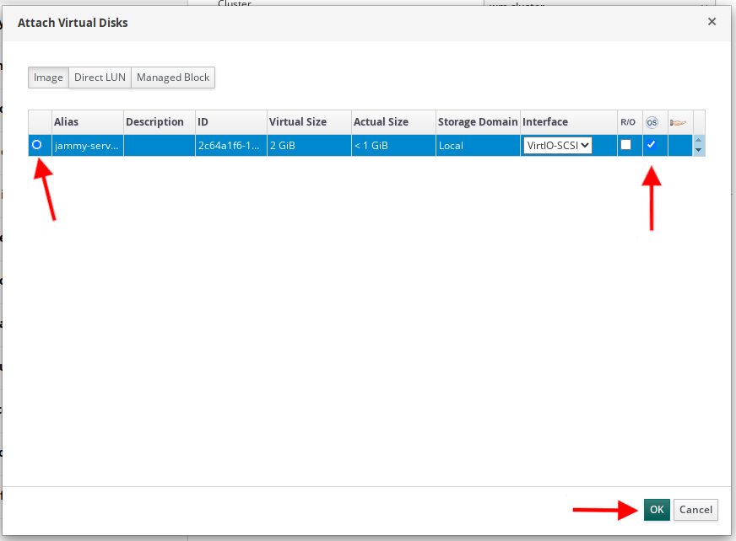Click the disk ID cell 2c64a1f6
Viewport: 736px width, 541px height.
coord(230,146)
